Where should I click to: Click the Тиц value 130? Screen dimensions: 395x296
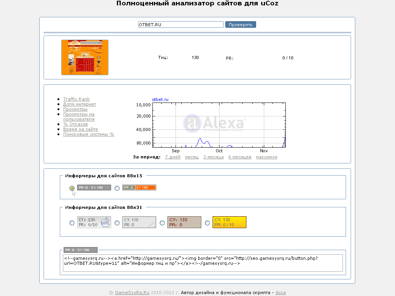tap(195, 57)
